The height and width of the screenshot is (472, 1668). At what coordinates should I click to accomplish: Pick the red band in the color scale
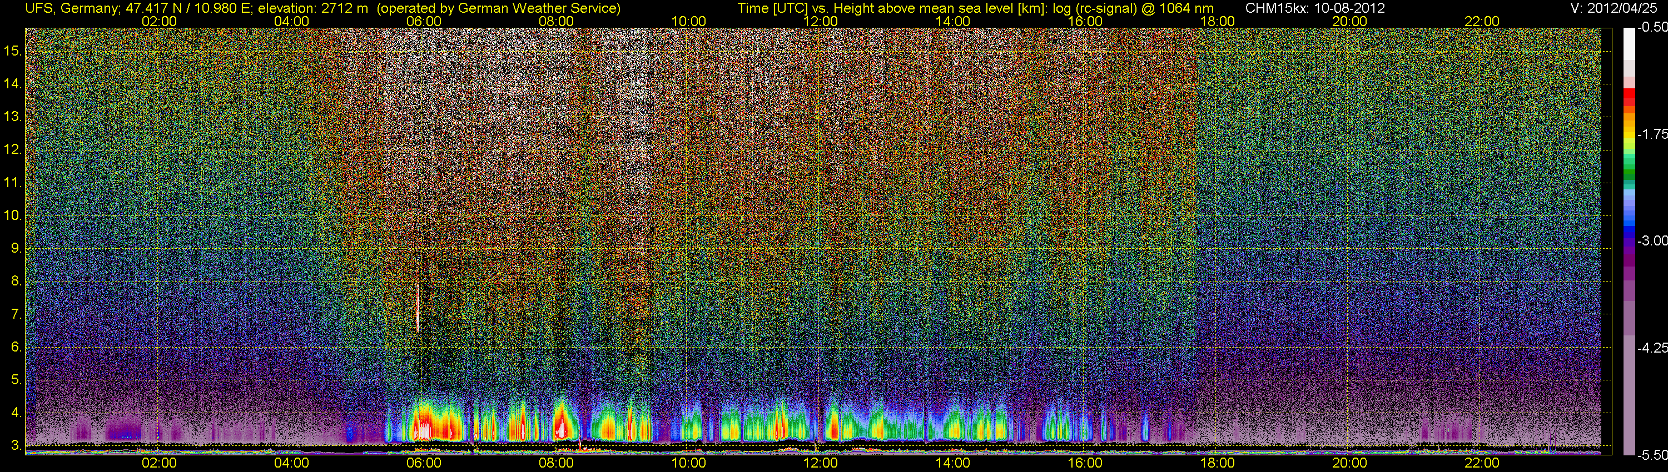coord(1629,98)
